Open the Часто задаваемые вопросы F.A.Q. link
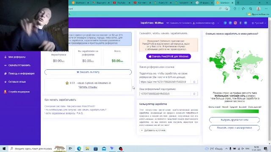 [x=64, y=114]
